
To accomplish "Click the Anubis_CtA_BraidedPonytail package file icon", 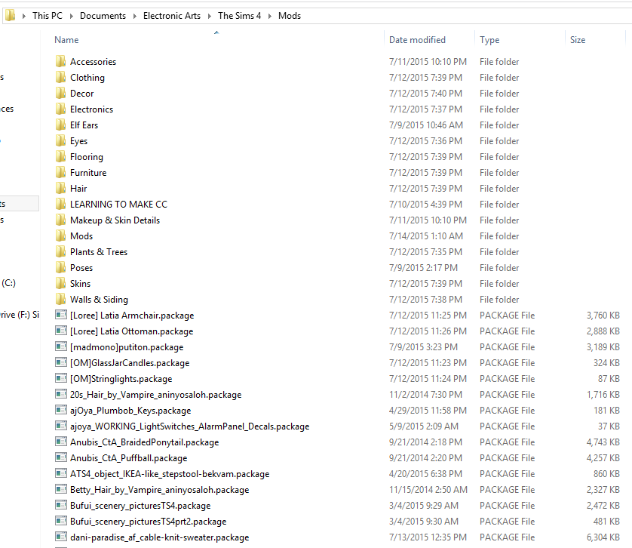I will (61, 442).
